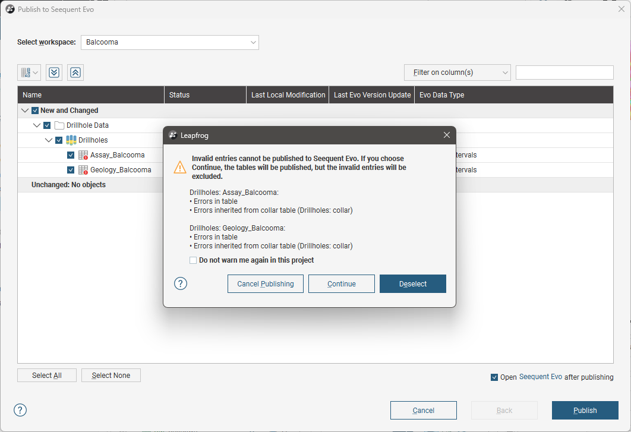This screenshot has height=432, width=631.
Task: Click 'Drillholes: Geology_Balcooma:' text in dialog
Action: (x=238, y=228)
